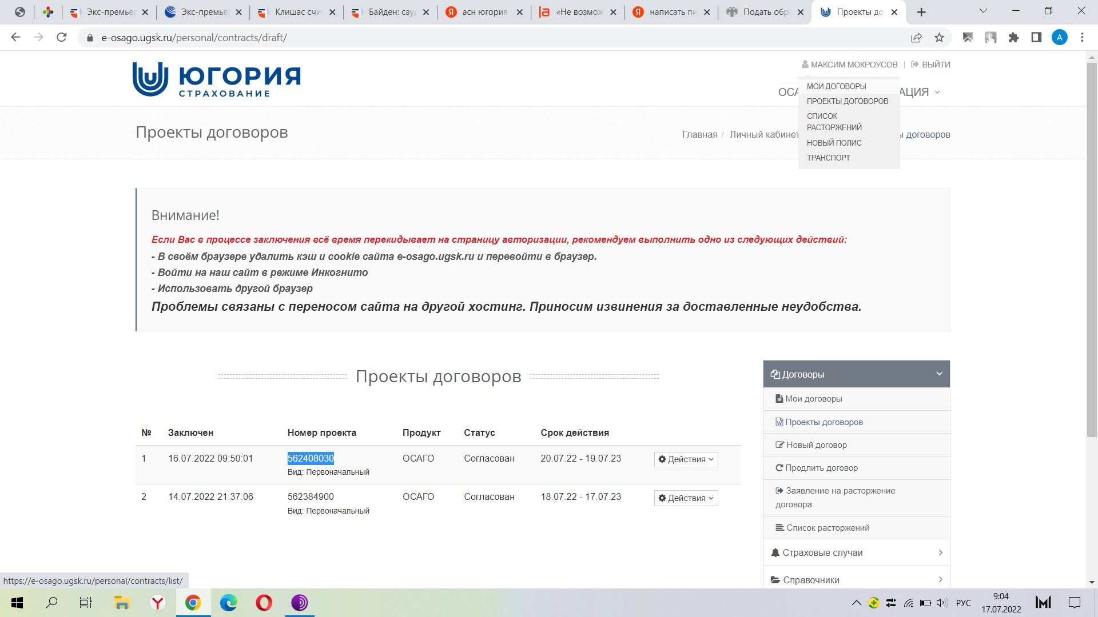1098x617 pixels.
Task: Click date 16.07.2022 09:50:01 cell
Action: click(210, 458)
